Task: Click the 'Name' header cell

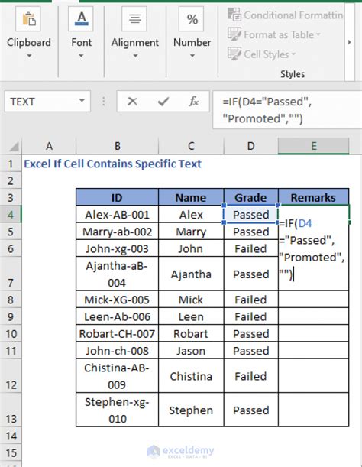Action: coord(191,197)
